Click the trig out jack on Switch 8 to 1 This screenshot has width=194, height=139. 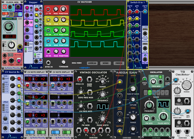tap(145, 59)
